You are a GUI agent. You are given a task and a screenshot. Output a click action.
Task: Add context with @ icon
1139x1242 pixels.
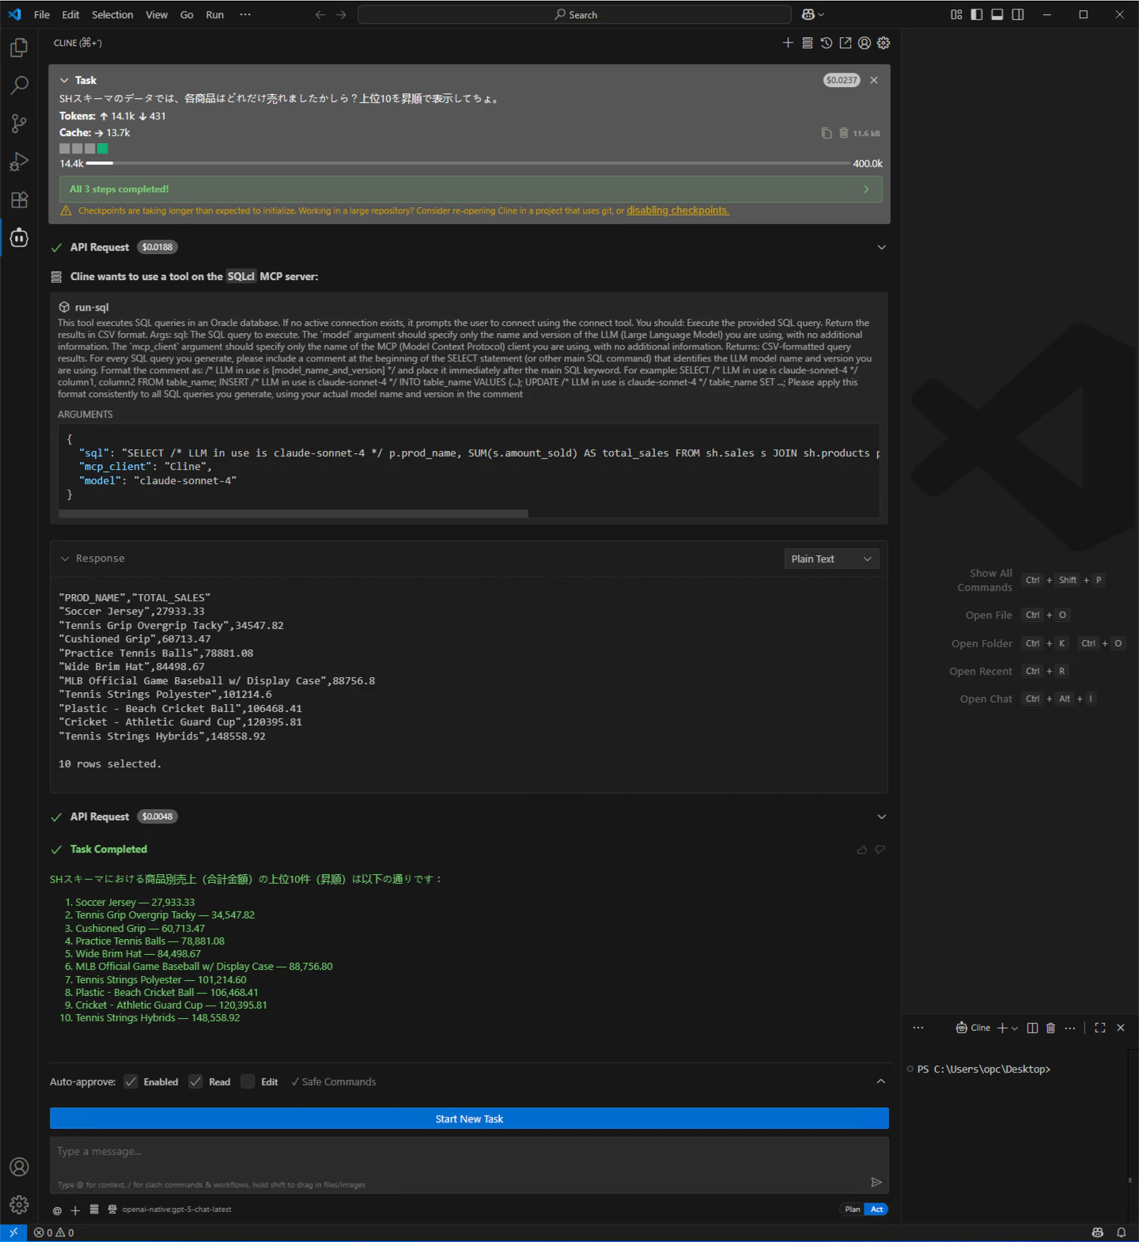click(57, 1210)
